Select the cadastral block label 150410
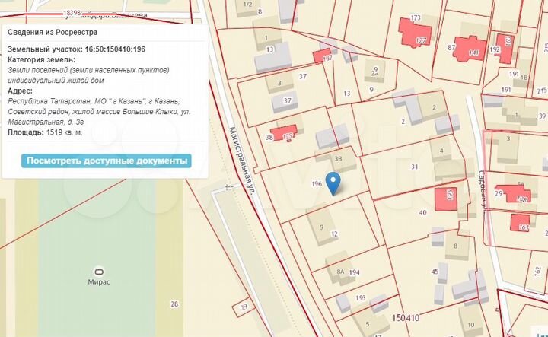 point(406,318)
